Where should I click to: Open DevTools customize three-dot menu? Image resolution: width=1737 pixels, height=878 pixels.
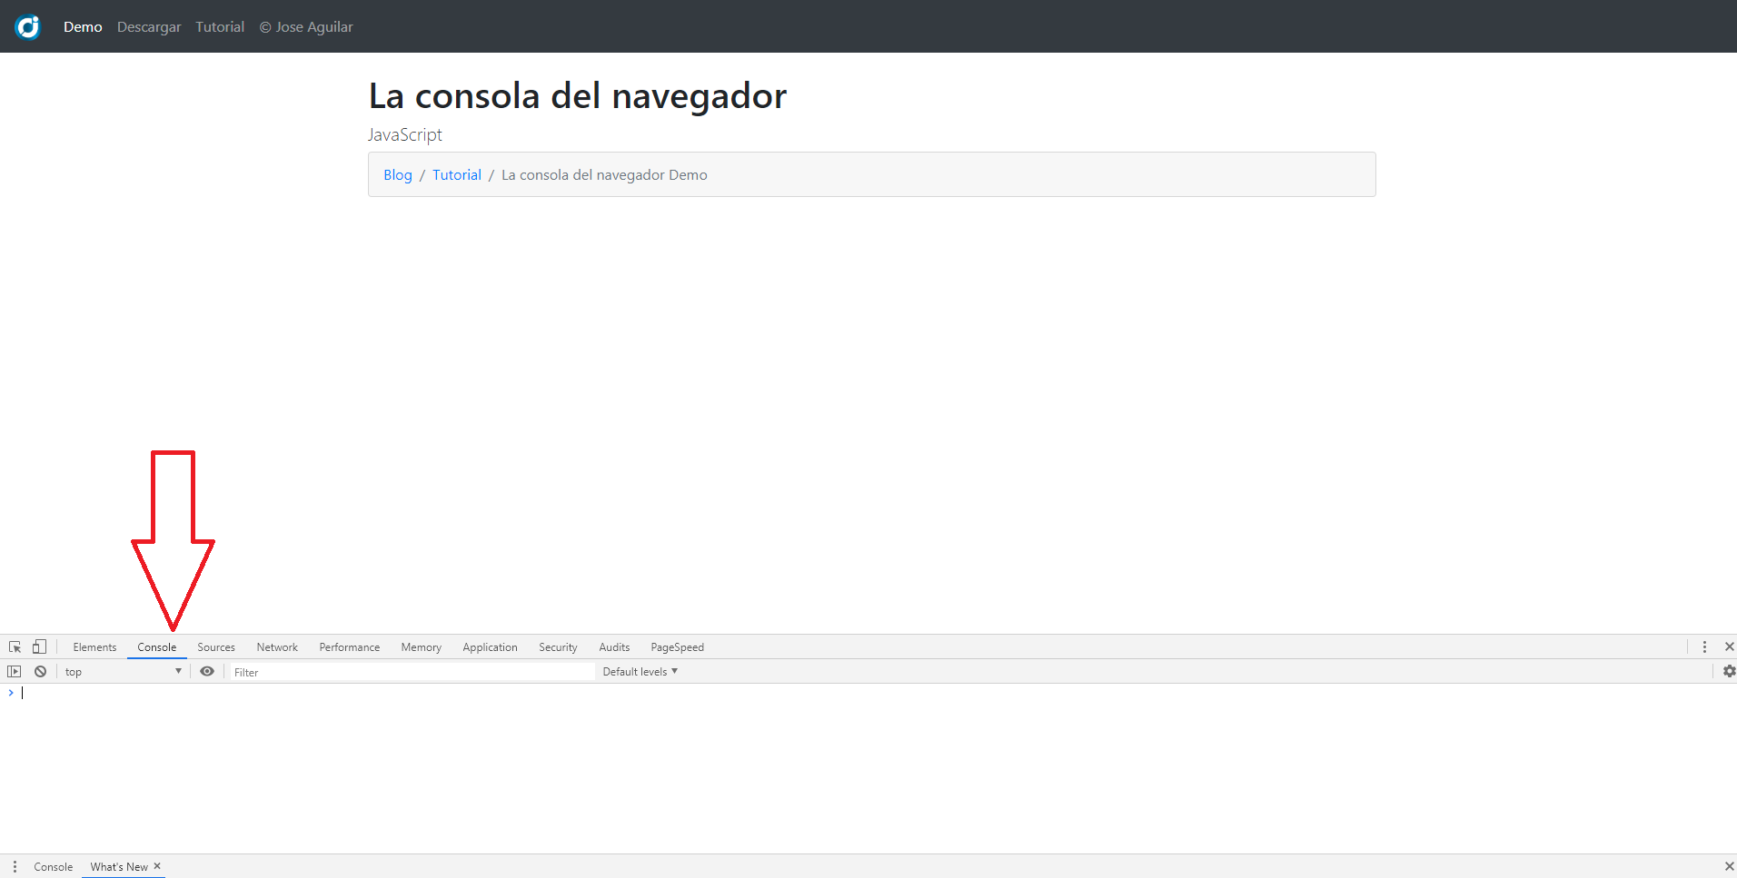(1704, 646)
